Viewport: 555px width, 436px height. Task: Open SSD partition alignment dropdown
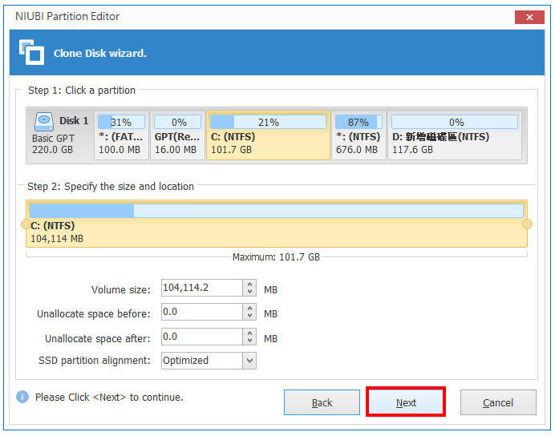pos(249,361)
